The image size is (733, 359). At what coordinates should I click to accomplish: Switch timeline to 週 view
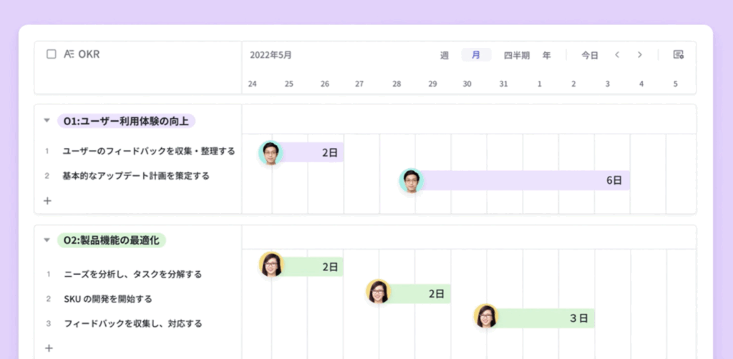coord(445,55)
